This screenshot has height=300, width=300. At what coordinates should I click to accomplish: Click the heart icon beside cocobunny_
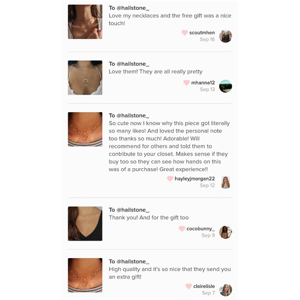pyautogui.click(x=182, y=229)
